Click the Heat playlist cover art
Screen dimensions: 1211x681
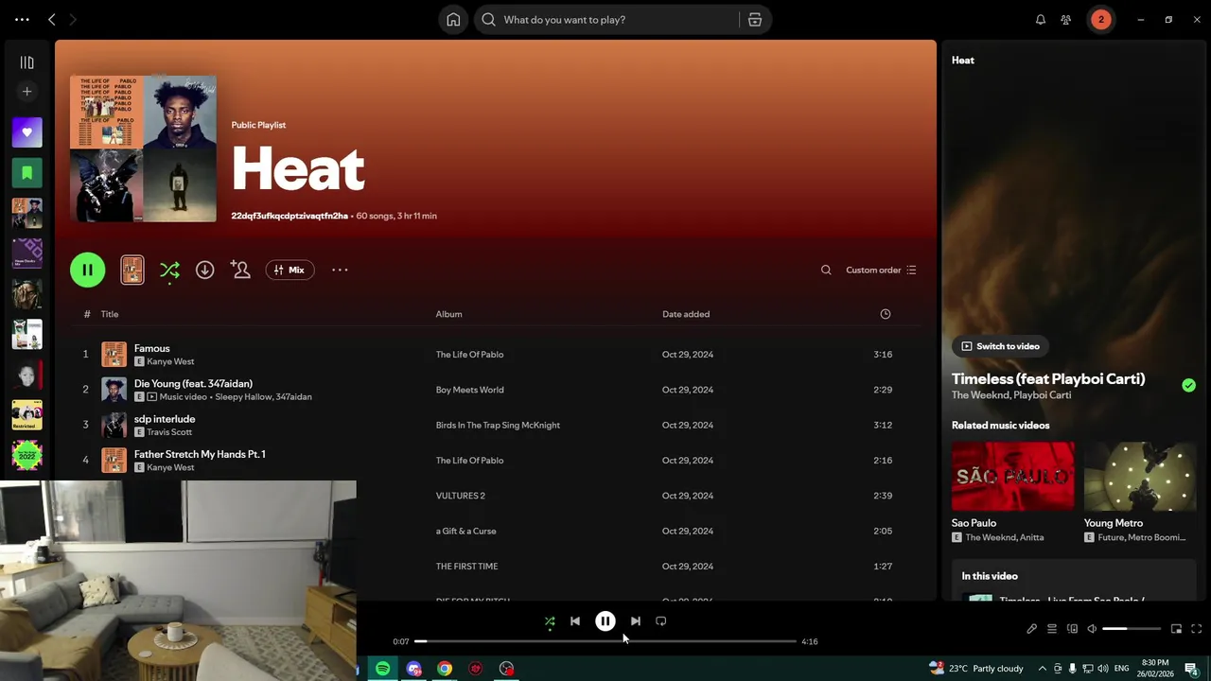tap(143, 148)
